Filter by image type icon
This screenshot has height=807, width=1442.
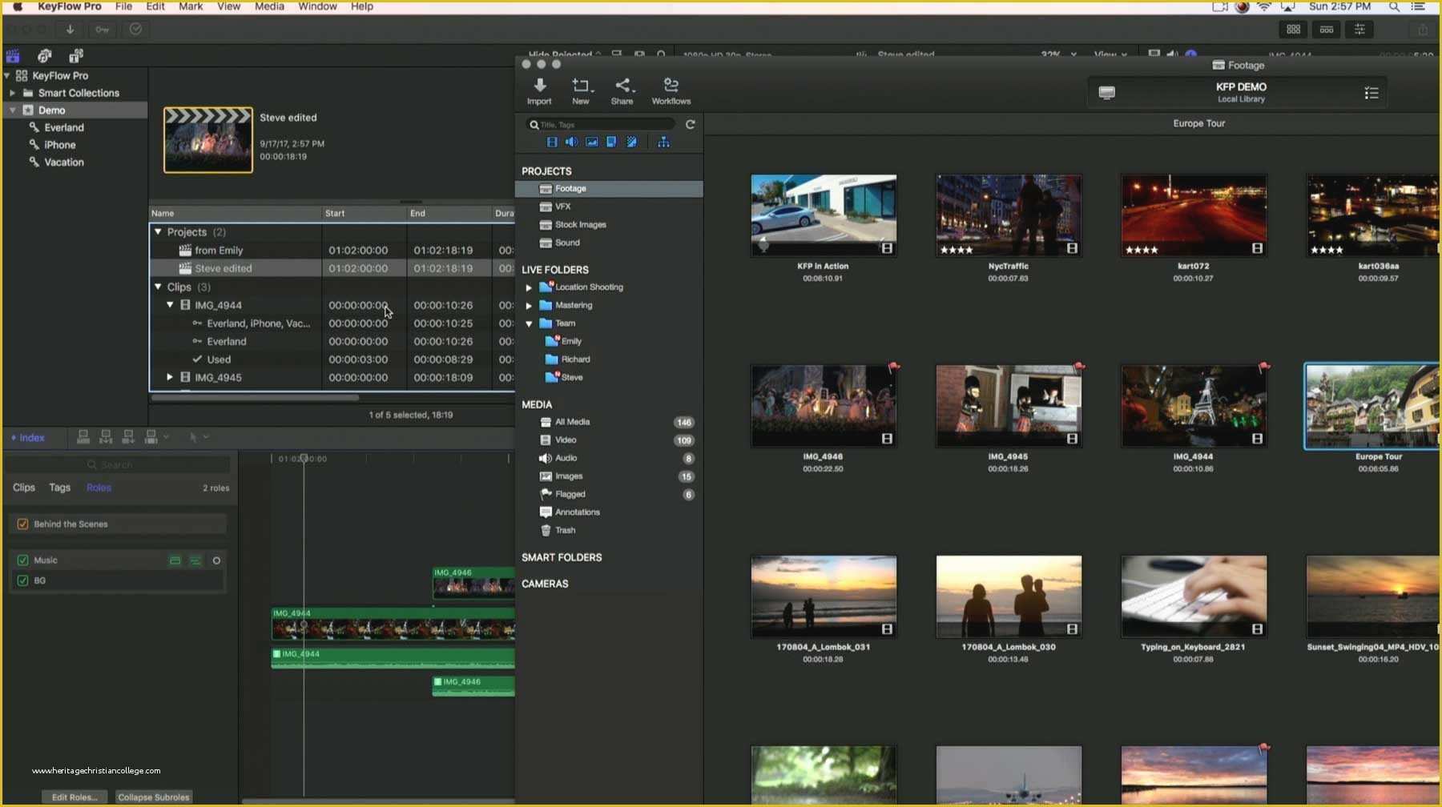591,142
